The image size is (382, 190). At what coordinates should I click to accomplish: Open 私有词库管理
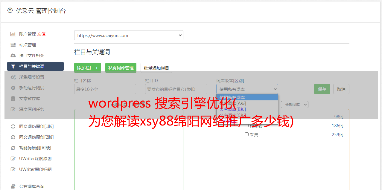click(121, 68)
